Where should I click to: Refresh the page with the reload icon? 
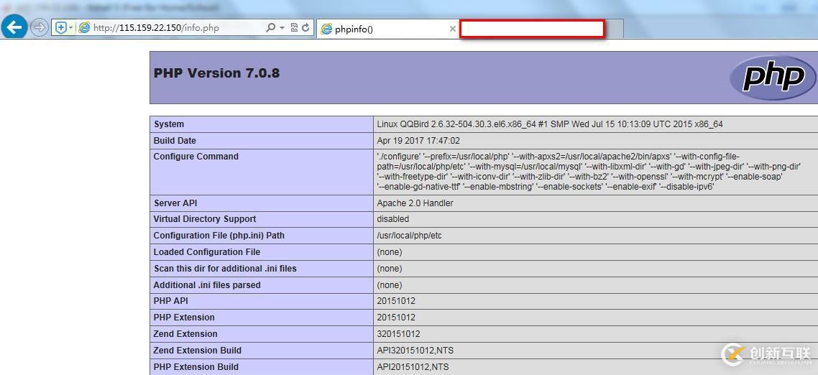tap(305, 27)
